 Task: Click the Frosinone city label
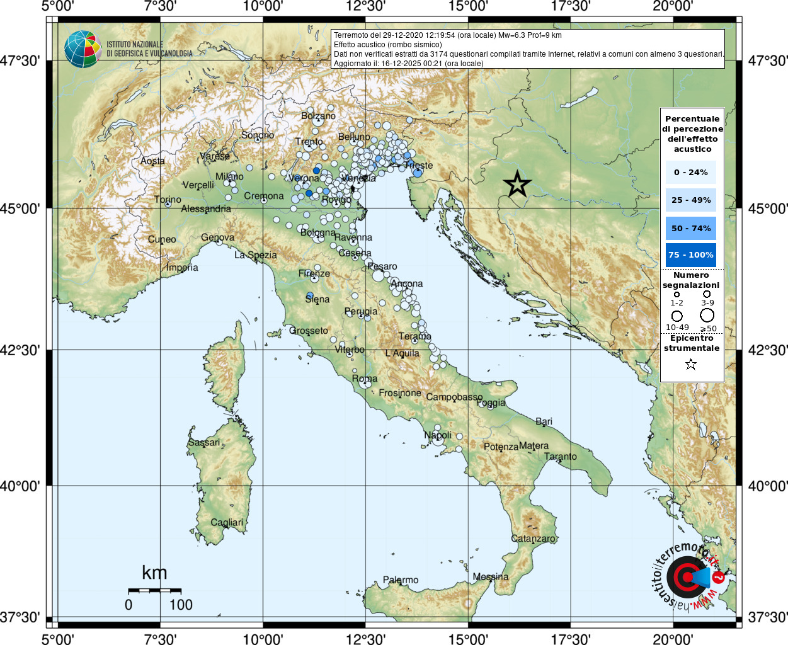coord(400,392)
